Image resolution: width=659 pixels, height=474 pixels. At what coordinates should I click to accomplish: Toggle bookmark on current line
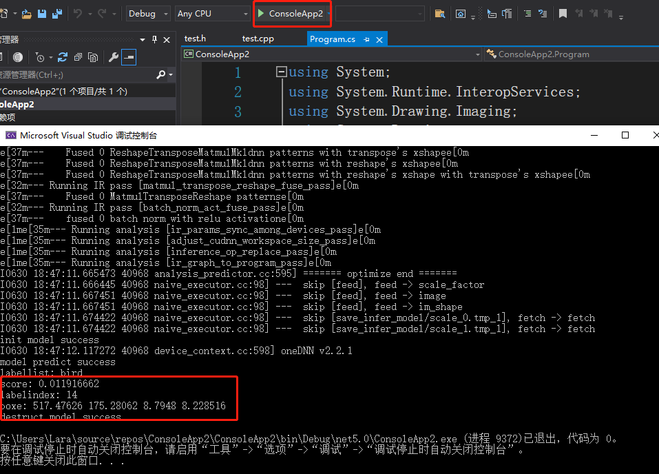[563, 14]
